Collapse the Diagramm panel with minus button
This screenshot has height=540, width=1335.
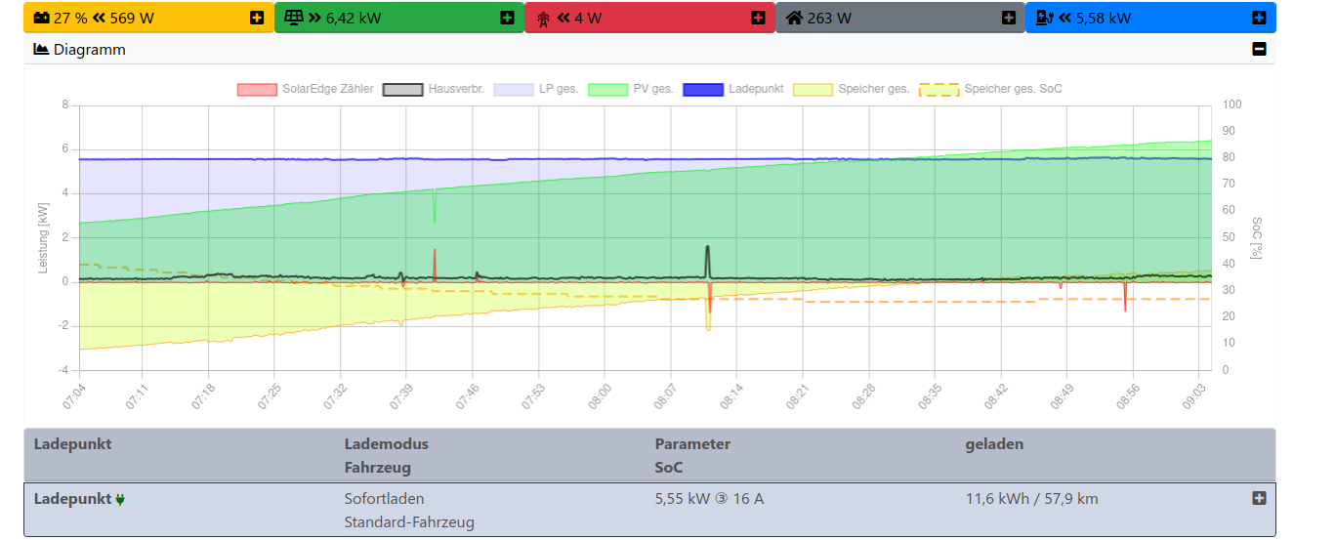pyautogui.click(x=1259, y=49)
